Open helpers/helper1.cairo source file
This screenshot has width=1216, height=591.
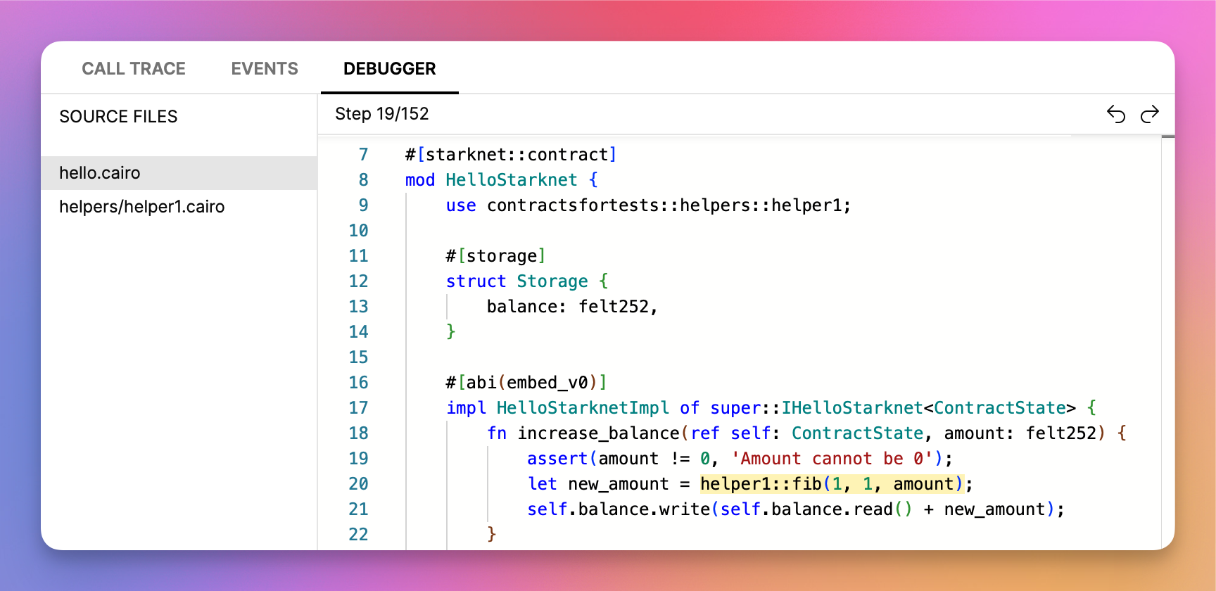pos(179,207)
